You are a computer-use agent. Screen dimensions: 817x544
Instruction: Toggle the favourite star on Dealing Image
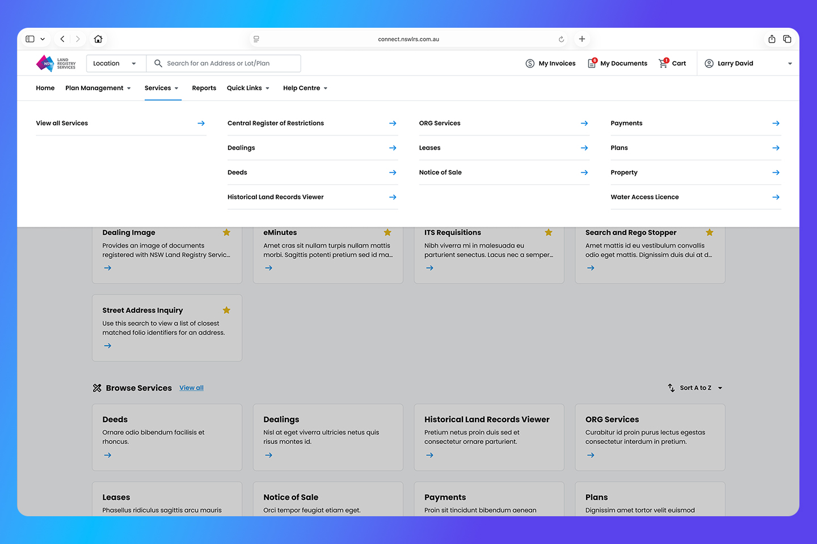[226, 232]
